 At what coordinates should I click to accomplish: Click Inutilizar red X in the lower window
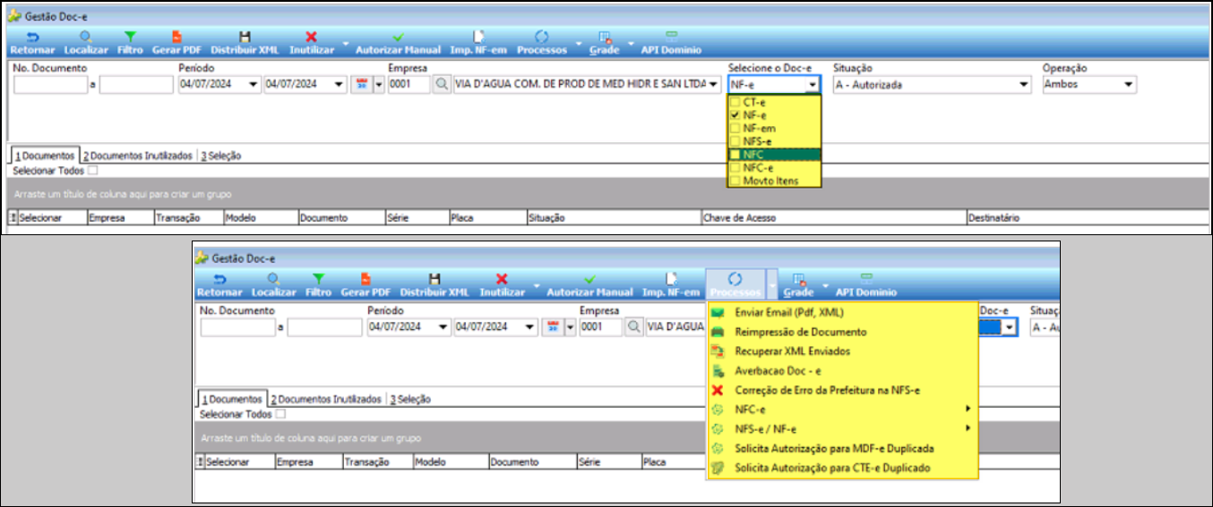pos(502,280)
